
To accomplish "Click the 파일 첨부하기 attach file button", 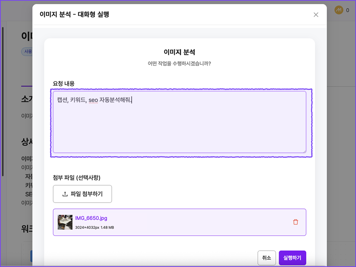I will [x=82, y=194].
